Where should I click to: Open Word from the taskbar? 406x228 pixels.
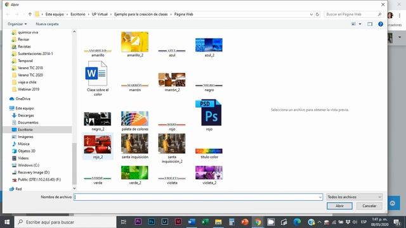[x=192, y=222]
